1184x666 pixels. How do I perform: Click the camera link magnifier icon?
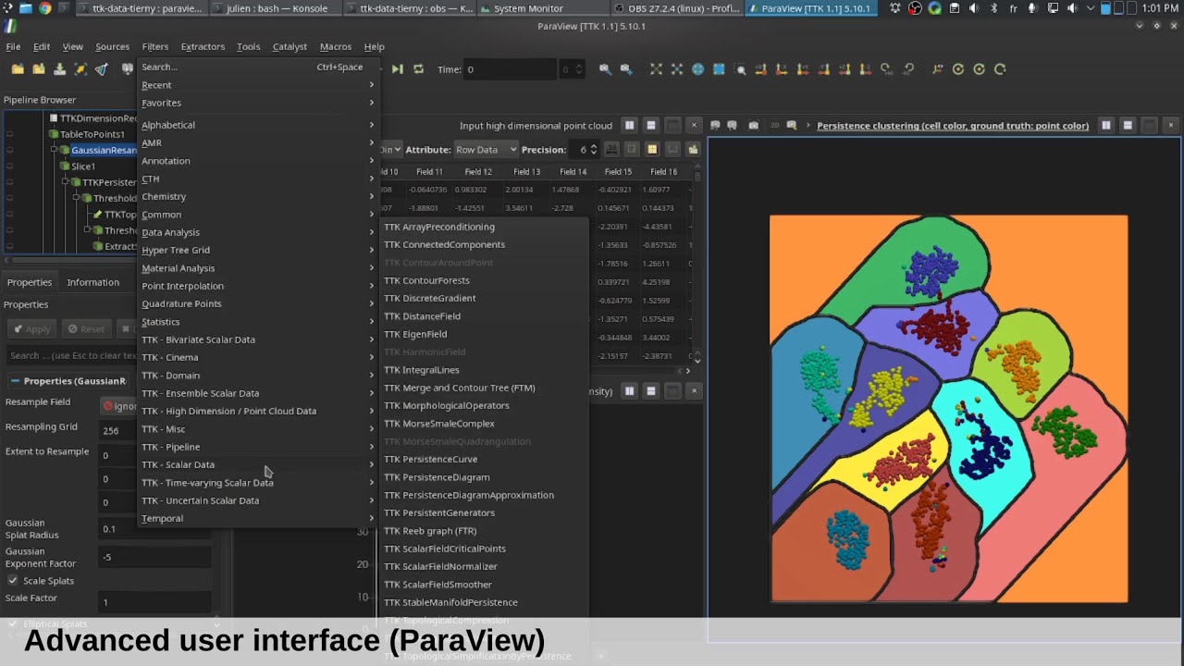tap(605, 69)
